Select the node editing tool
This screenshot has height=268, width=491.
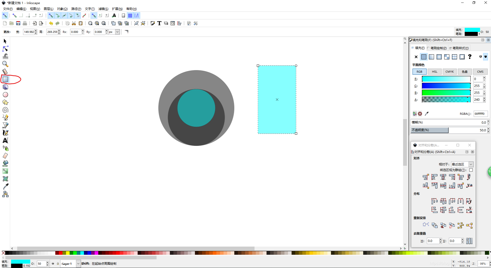coord(5,49)
